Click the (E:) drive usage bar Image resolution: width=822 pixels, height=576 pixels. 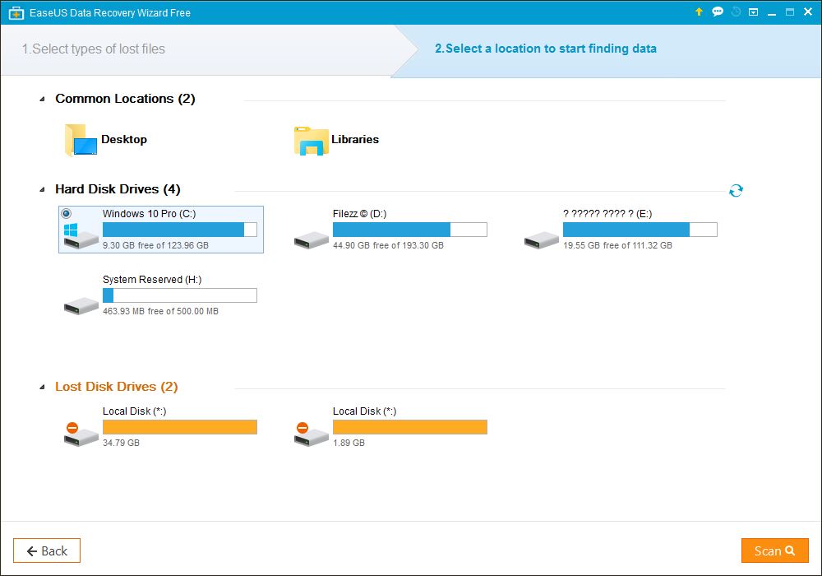click(640, 230)
